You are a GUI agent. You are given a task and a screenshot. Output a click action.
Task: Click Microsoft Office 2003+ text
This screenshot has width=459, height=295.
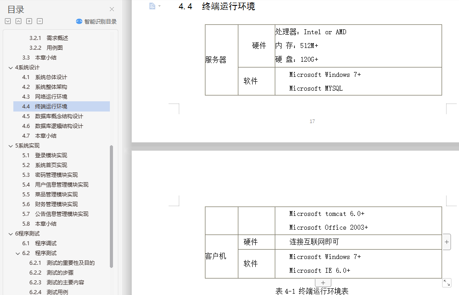coord(328,227)
